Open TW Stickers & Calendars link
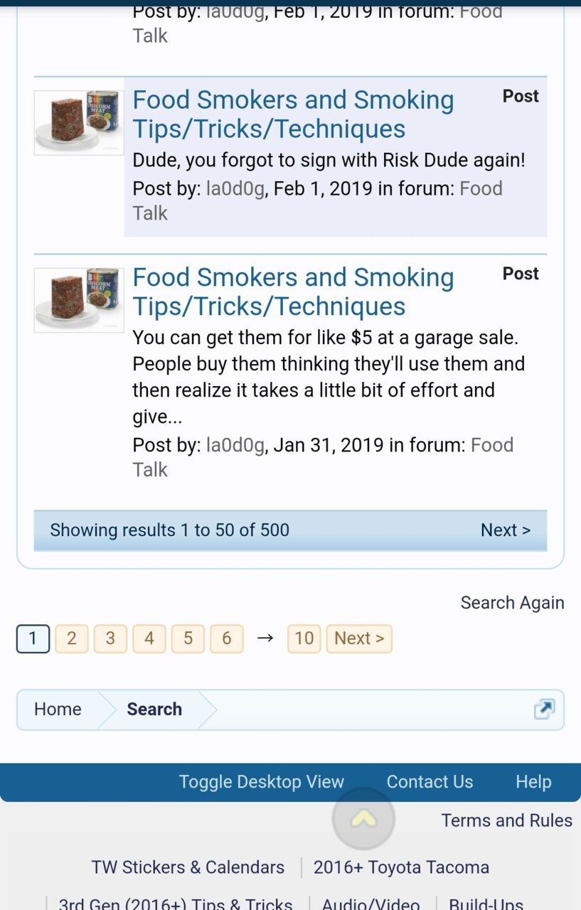 coord(188,867)
